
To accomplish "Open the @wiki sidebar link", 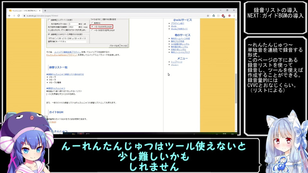I will [174, 26].
